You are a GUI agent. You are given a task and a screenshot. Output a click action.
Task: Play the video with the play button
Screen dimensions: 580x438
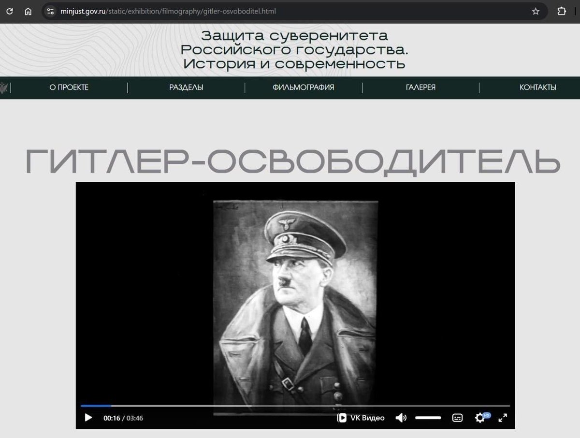88,418
